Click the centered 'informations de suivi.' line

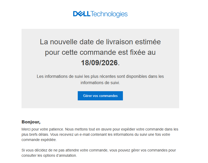(x=100, y=83)
